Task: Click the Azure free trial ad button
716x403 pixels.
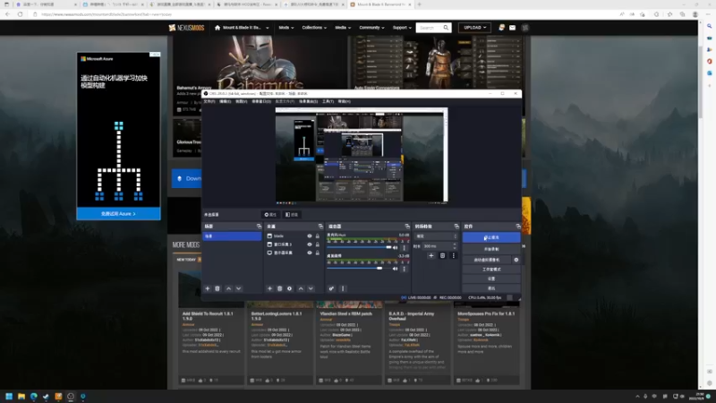Action: click(118, 213)
